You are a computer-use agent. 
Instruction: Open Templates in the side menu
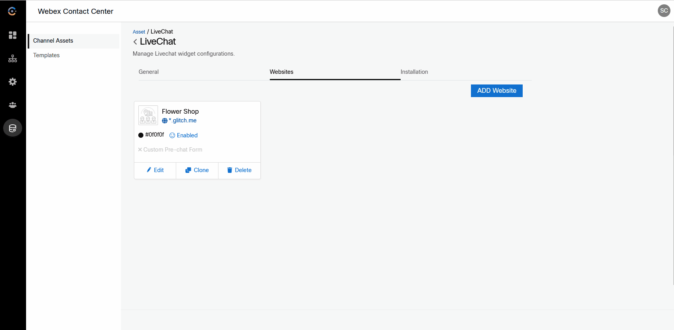click(x=46, y=55)
